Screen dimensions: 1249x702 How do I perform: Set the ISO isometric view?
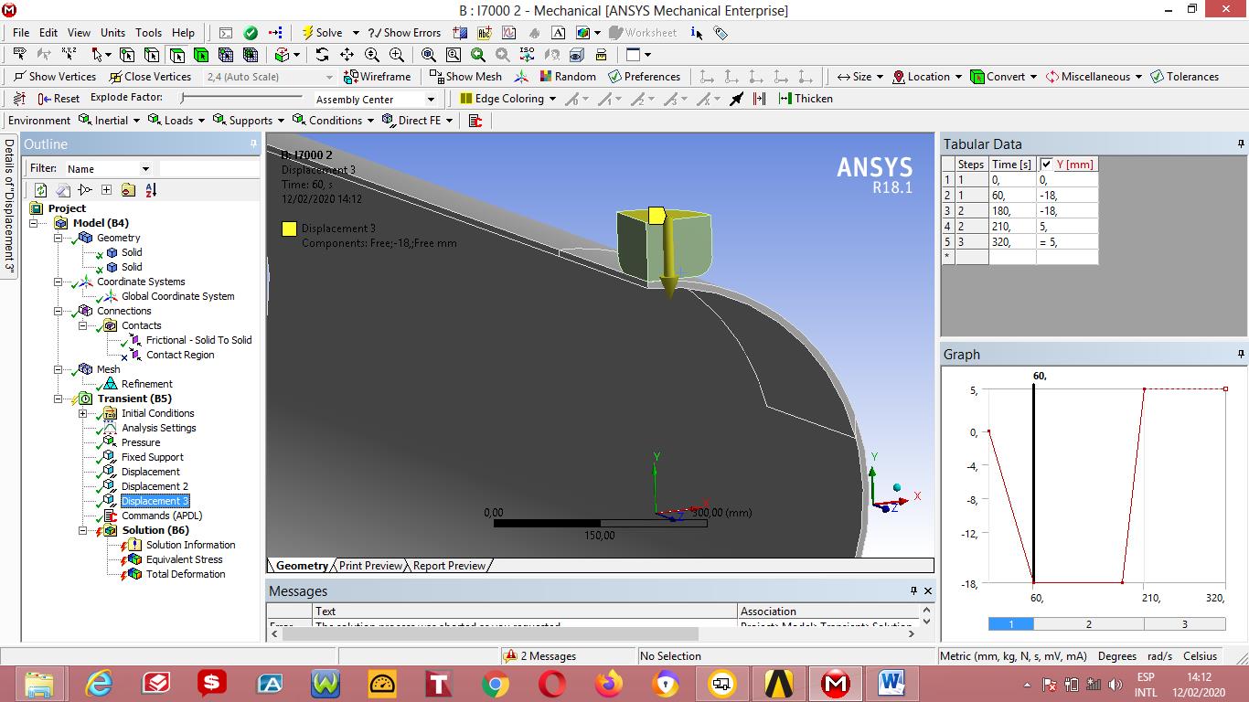click(x=527, y=55)
